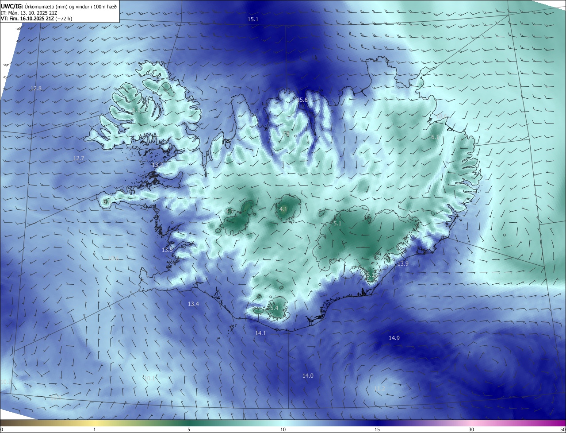Click the 13.5 value near the west coast
The height and width of the screenshot is (433, 566).
coord(167,250)
